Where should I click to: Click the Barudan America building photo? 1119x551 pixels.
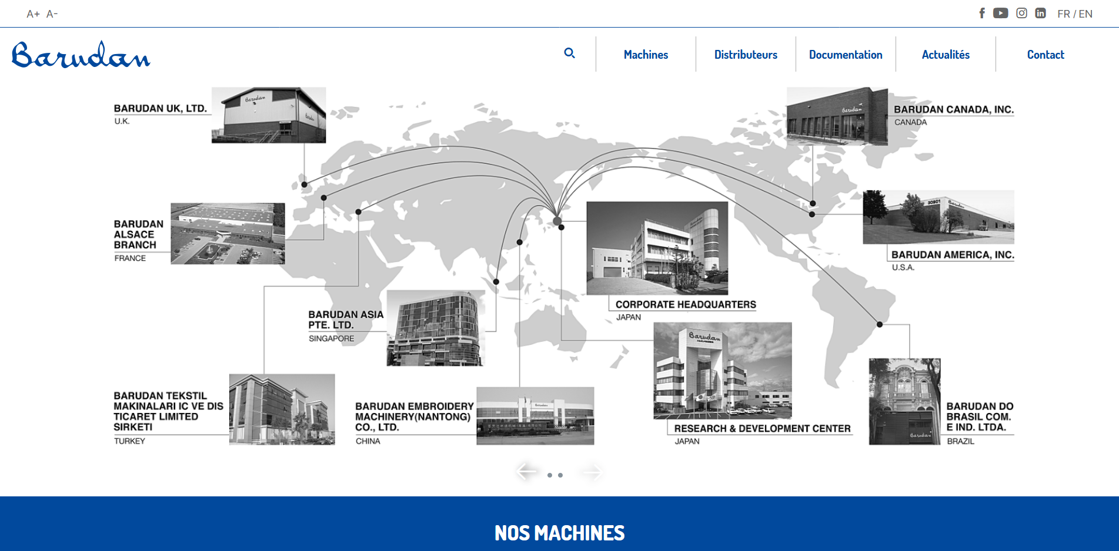pyautogui.click(x=938, y=217)
